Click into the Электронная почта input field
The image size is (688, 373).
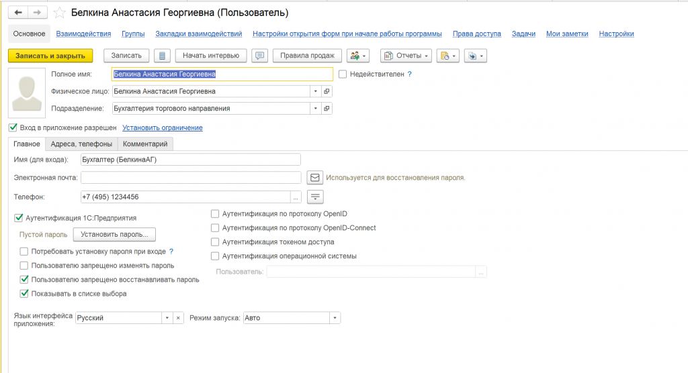click(189, 178)
